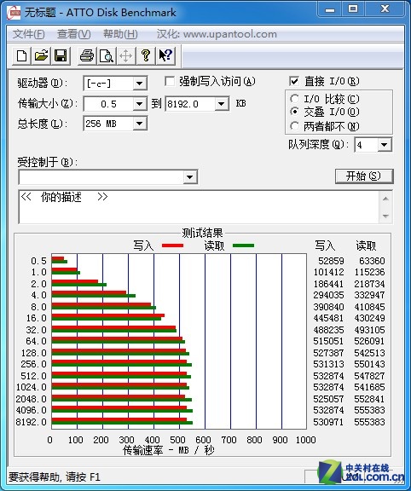
Task: Open the 查看(V) menu
Action: [74, 34]
